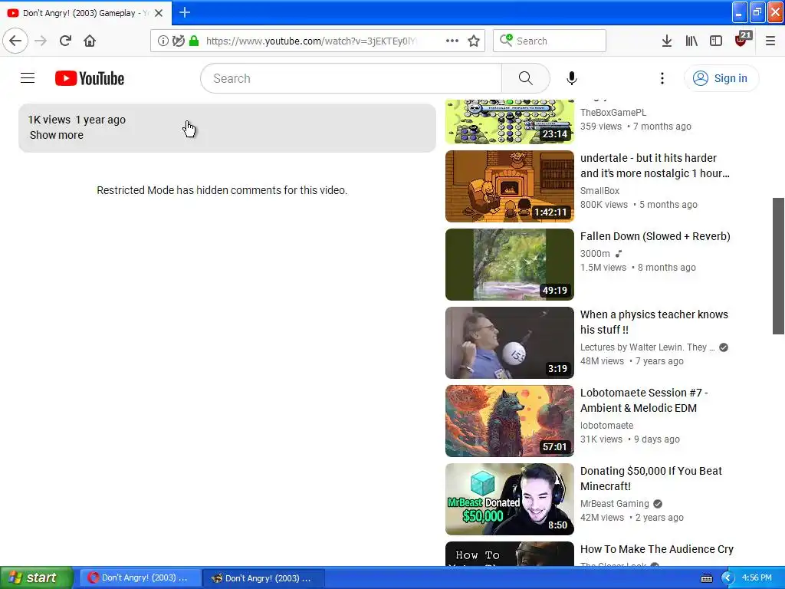Click the music note icon beside 3000m
785x589 pixels.
tap(619, 254)
